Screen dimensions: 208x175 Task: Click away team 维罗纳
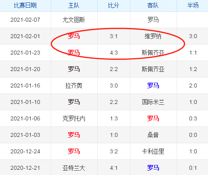tap(153, 36)
